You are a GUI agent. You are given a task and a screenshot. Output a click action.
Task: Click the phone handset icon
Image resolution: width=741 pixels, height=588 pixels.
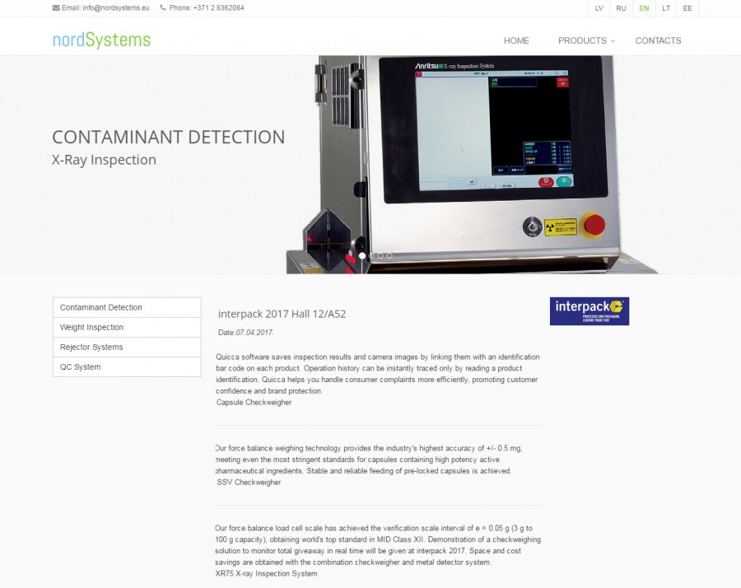(163, 7)
